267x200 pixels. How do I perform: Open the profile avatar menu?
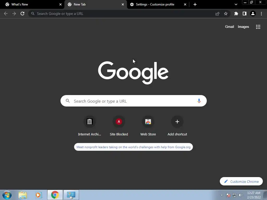coord(253,14)
